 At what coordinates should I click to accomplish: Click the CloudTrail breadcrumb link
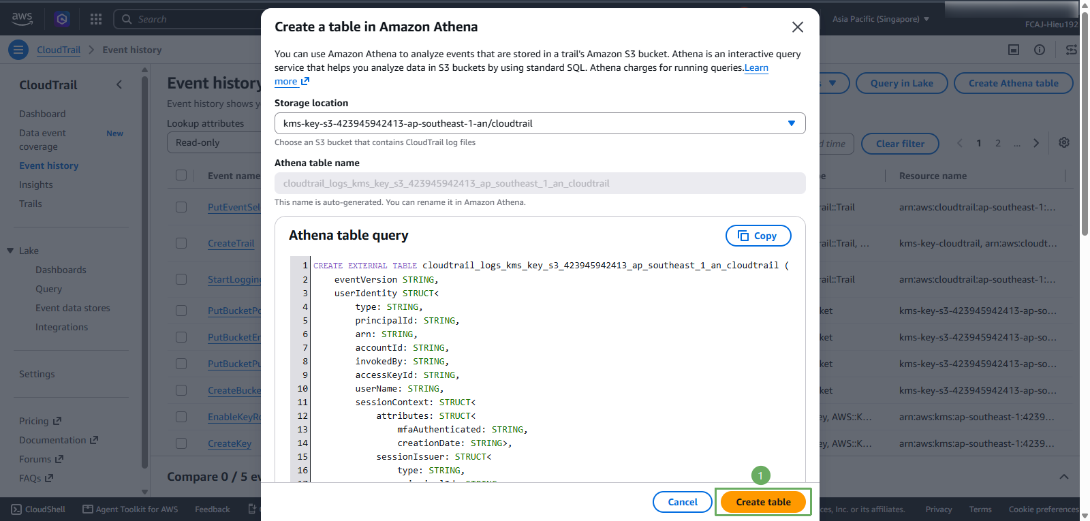(59, 50)
